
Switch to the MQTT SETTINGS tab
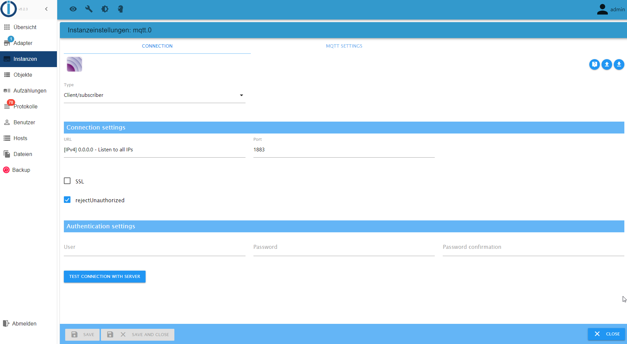coord(344,46)
